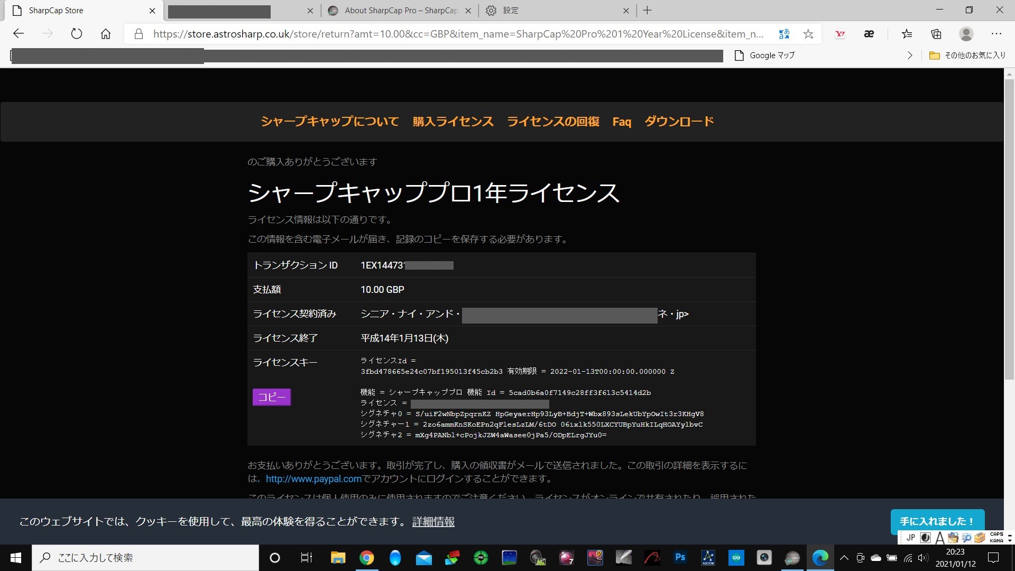This screenshot has width=1015, height=571.
Task: Click the IME input mode A icon
Action: coord(939,538)
